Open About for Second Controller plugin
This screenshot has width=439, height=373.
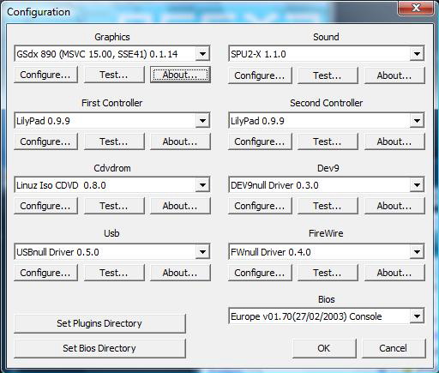pyautogui.click(x=394, y=141)
